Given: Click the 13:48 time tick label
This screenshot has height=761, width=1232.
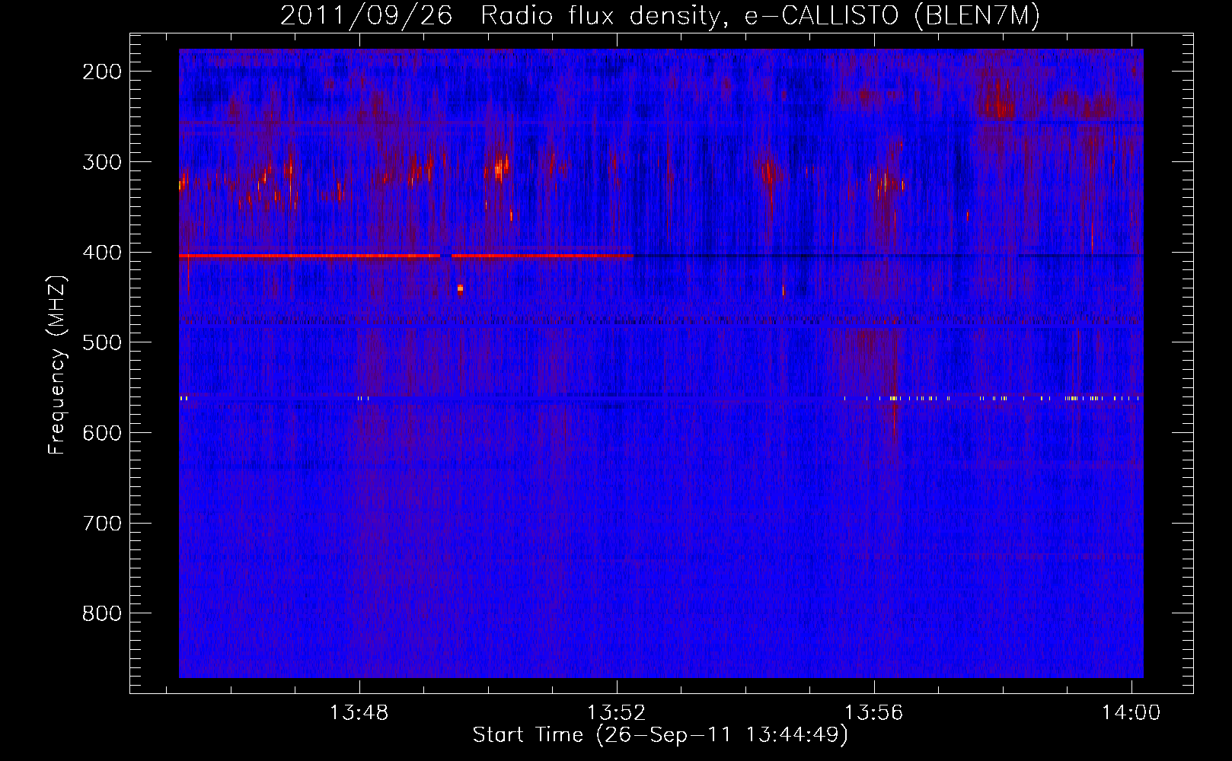Looking at the screenshot, I should pos(359,713).
